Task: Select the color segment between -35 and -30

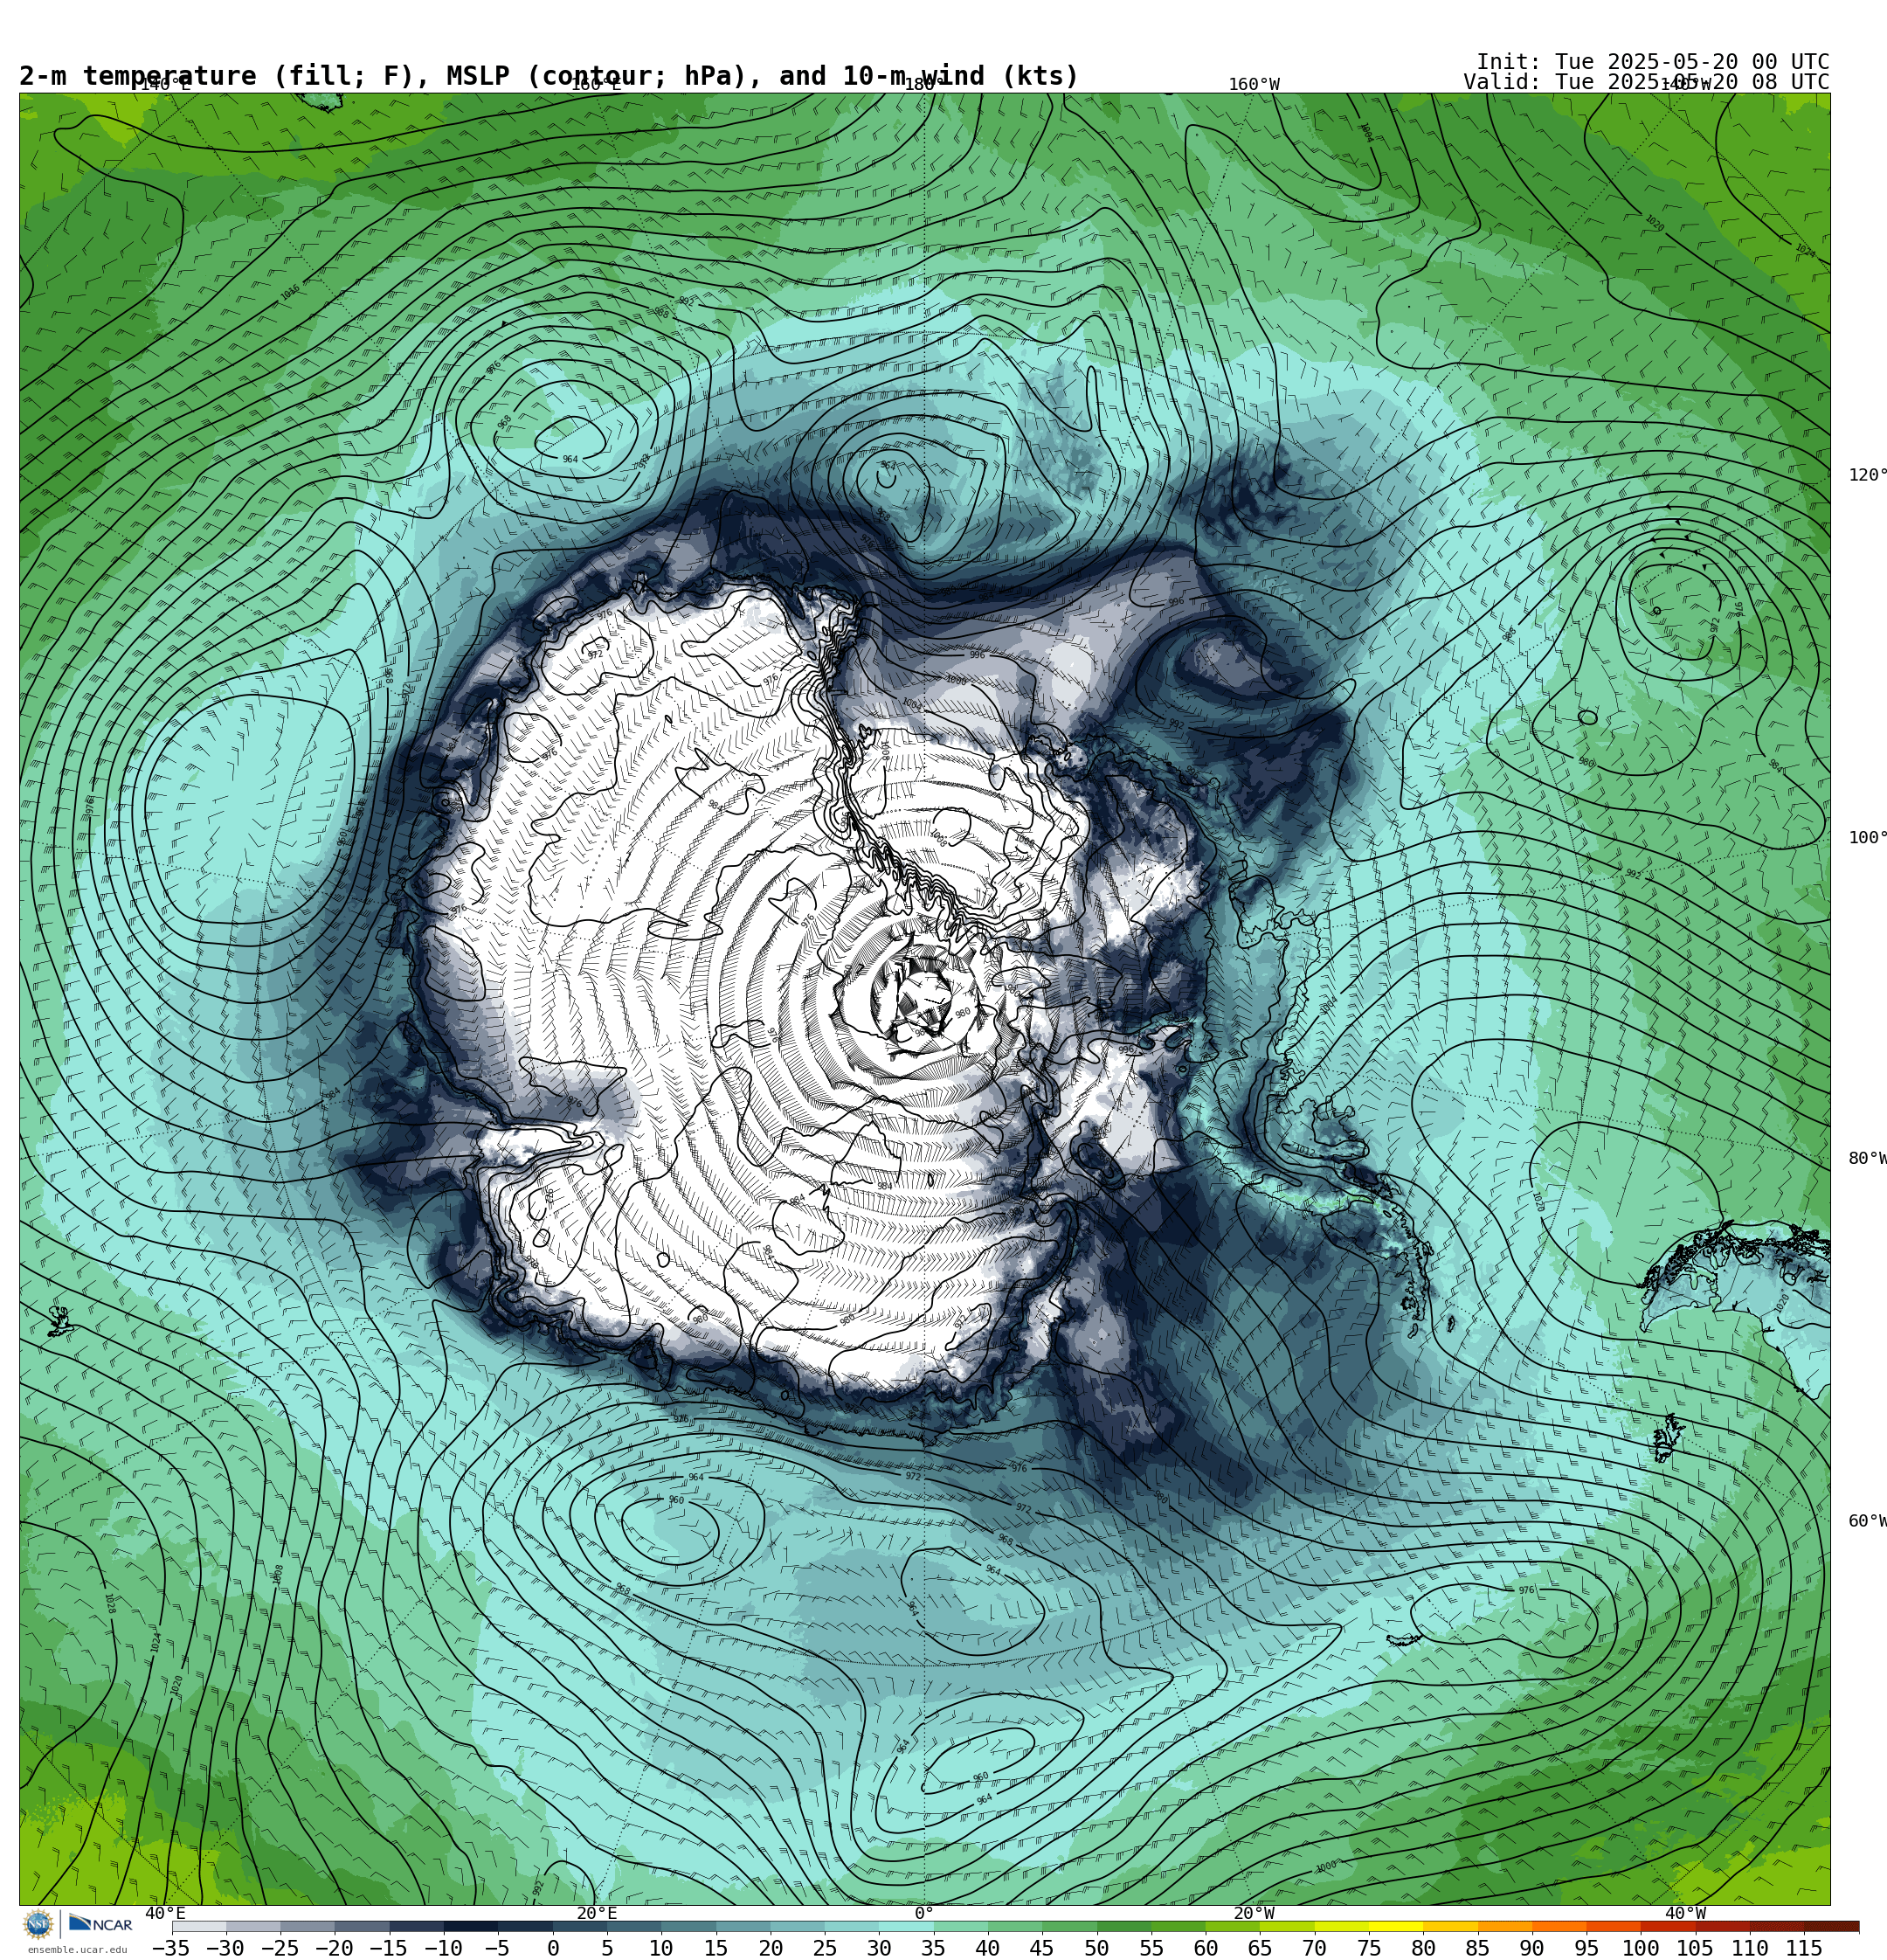Action: tap(199, 1926)
